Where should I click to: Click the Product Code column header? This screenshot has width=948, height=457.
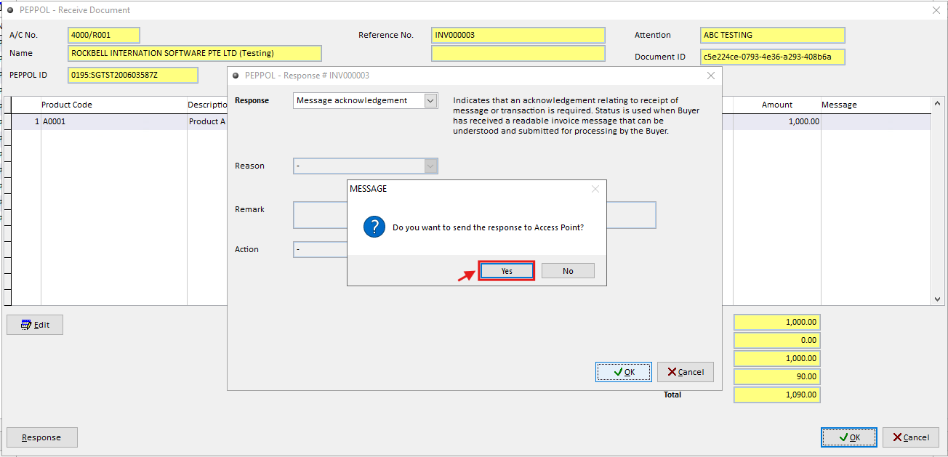tap(114, 105)
